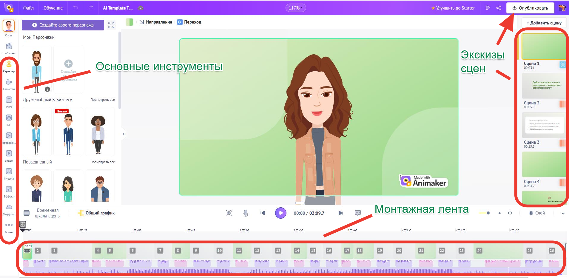569x278 pixels.
Task: Select the Новый businessman character
Action: [68, 132]
